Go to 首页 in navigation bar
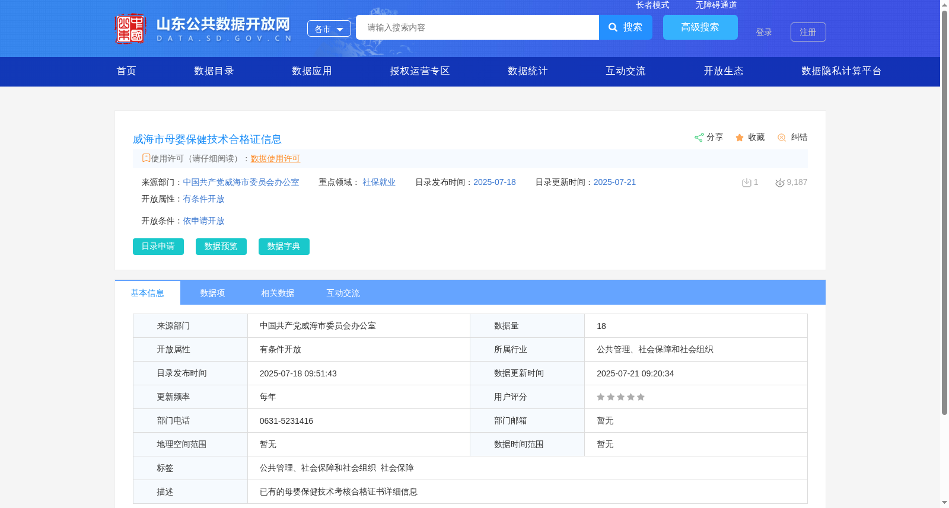 (126, 71)
